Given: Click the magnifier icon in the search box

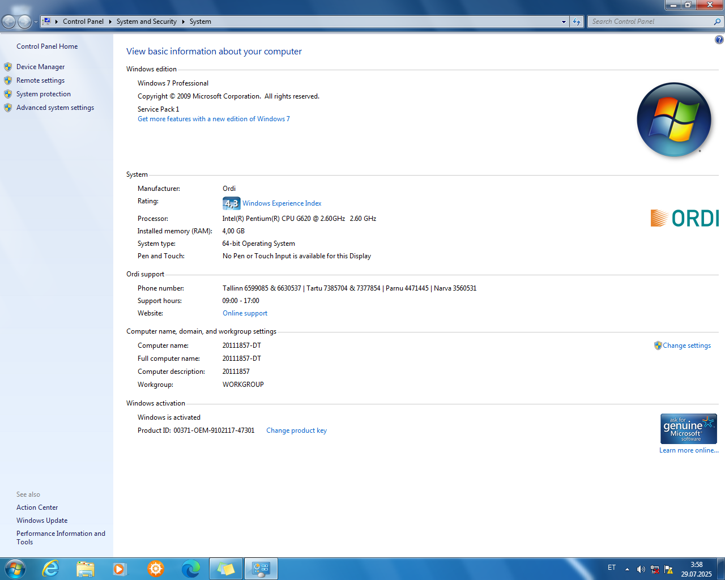Looking at the screenshot, I should point(718,22).
